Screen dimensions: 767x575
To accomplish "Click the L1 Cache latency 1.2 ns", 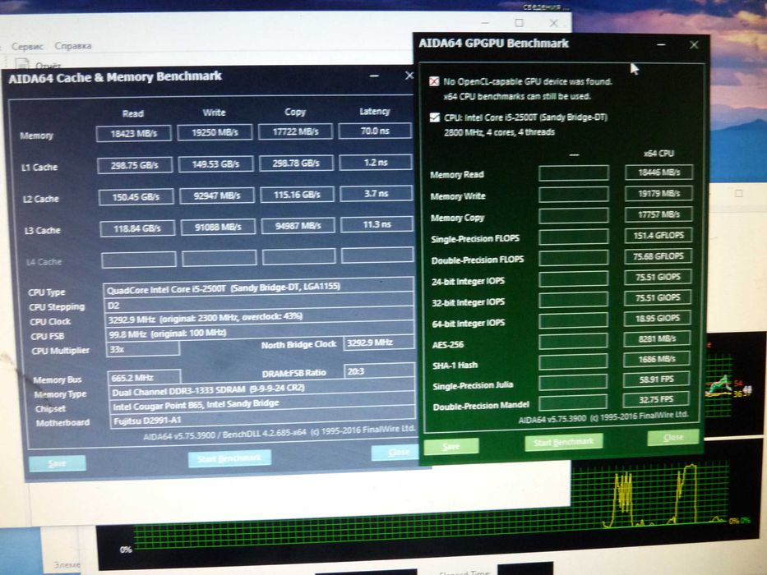I will point(376,163).
